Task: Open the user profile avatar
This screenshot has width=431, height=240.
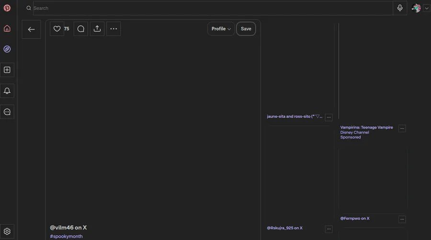Action: [x=416, y=8]
